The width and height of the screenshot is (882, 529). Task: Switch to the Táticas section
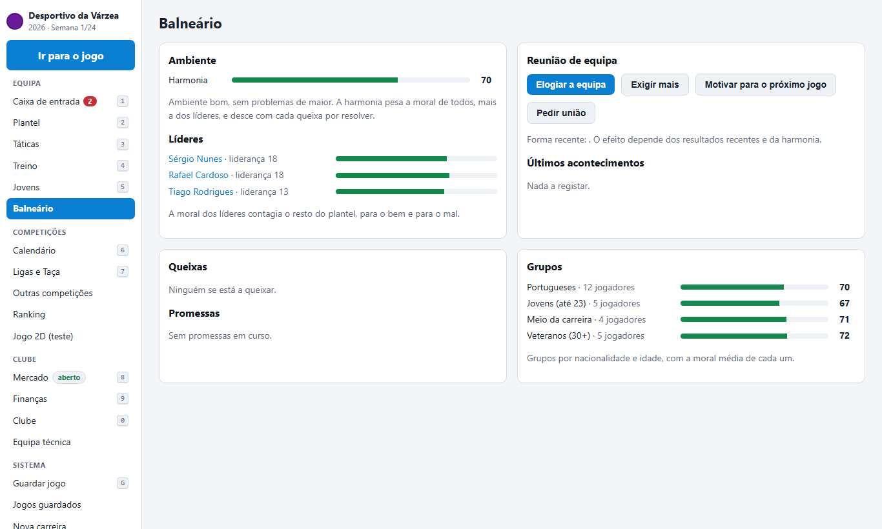[70, 144]
